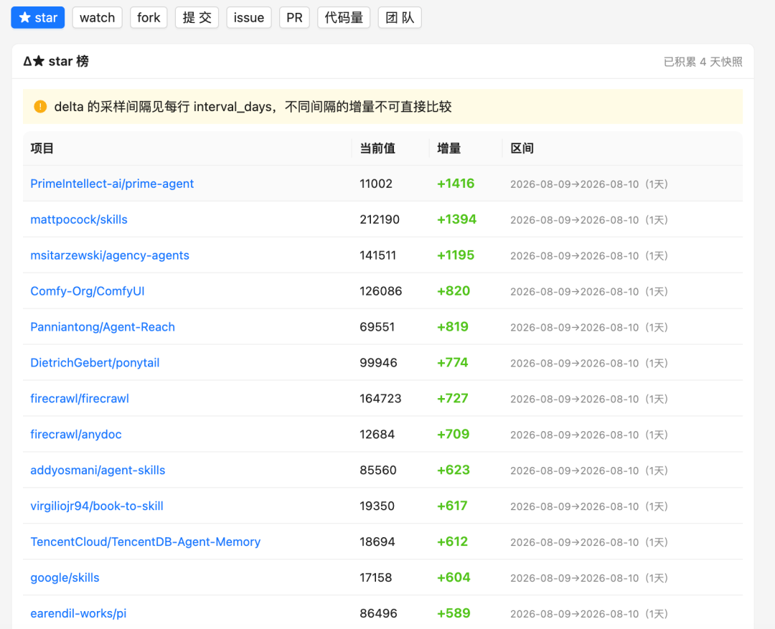
Task: Open TencentCloud/TencentDB-Agent-Memory link
Action: click(x=145, y=542)
